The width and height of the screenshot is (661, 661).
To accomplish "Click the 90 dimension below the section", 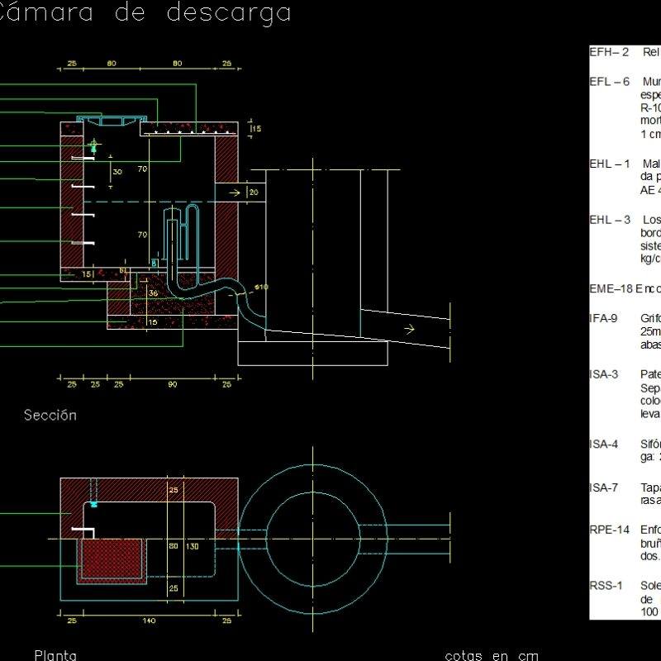I will [170, 383].
